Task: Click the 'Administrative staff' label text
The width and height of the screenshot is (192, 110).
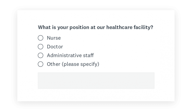Action: point(70,56)
